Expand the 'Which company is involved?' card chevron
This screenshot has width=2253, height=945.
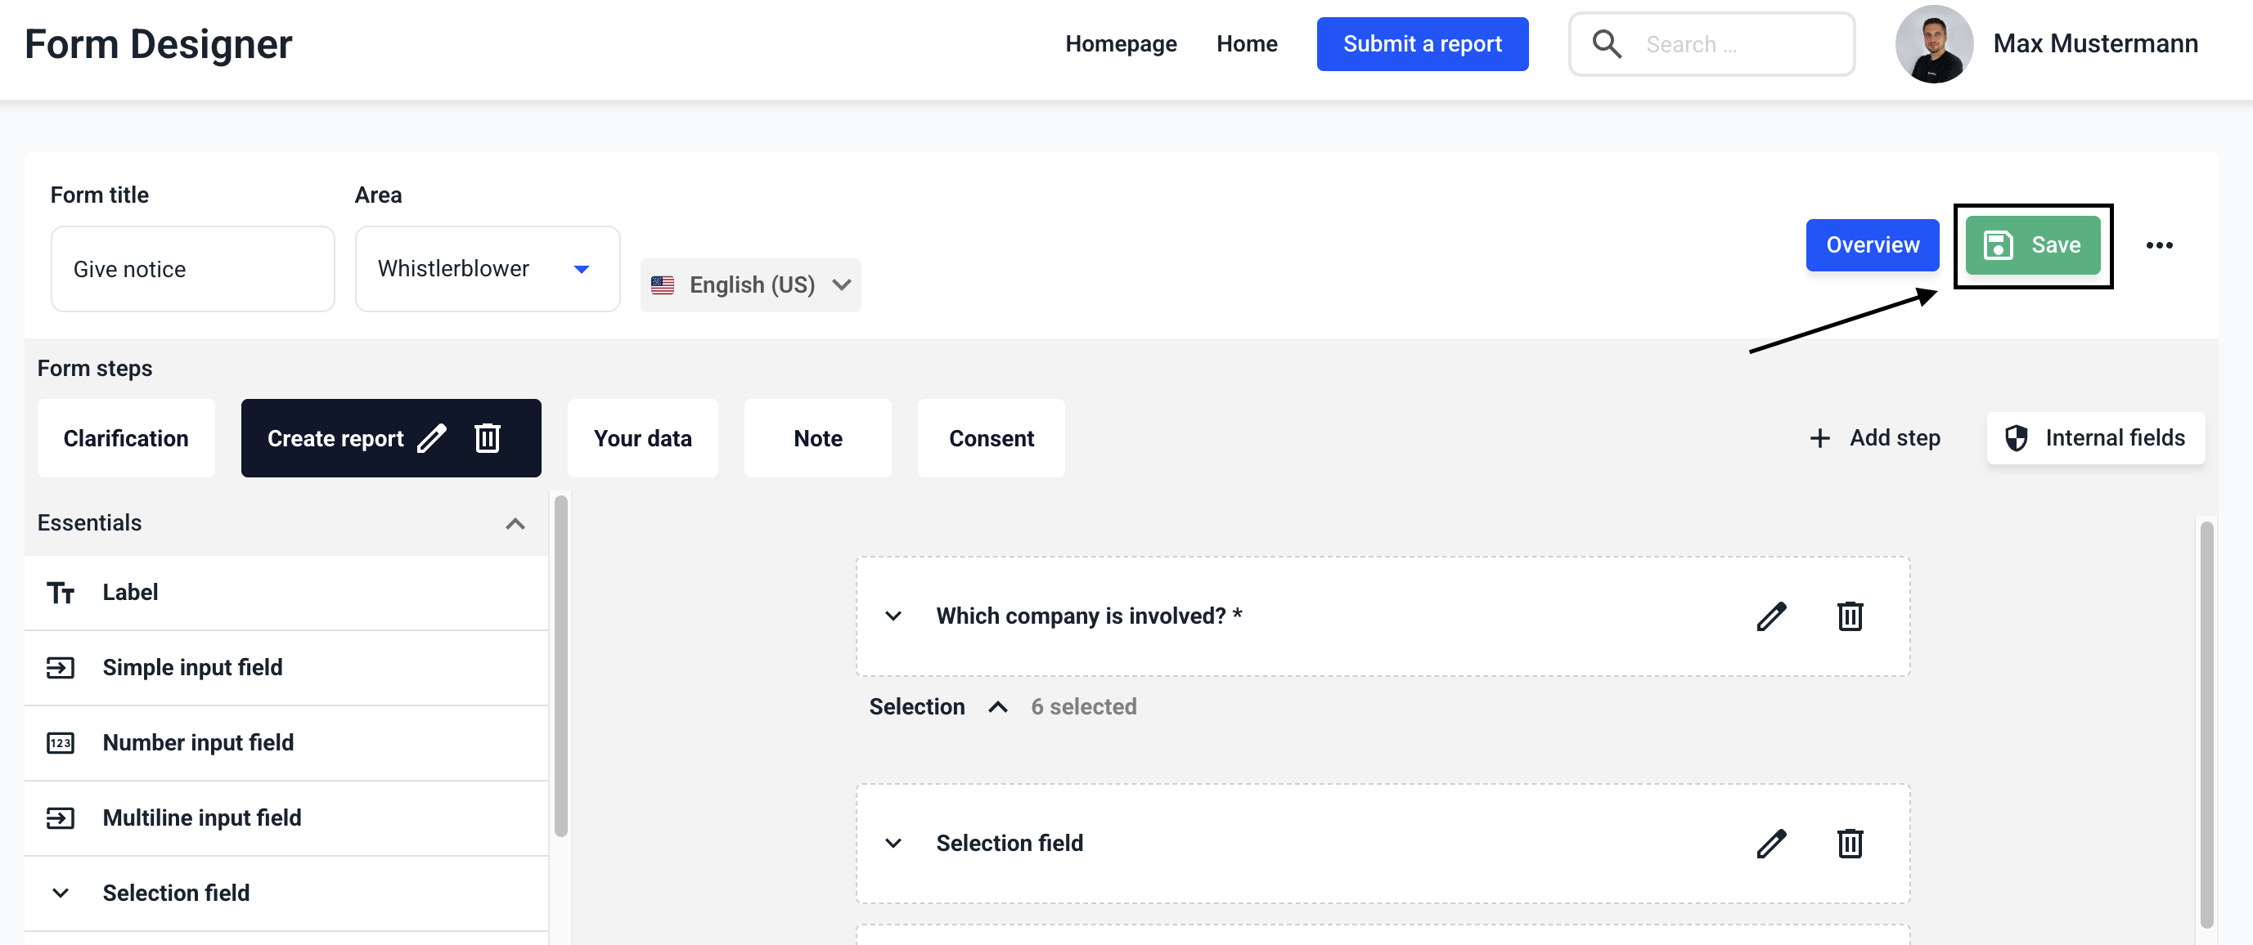893,616
